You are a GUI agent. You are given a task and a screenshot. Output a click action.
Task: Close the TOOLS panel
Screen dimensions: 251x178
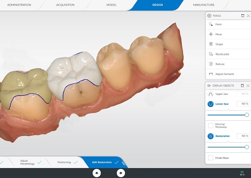(248, 16)
